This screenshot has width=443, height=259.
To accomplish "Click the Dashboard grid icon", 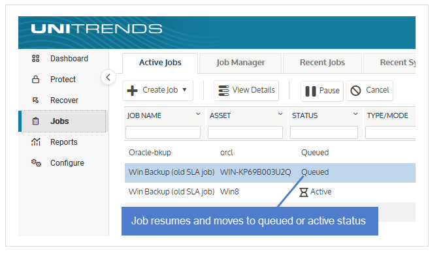I will pyautogui.click(x=35, y=59).
